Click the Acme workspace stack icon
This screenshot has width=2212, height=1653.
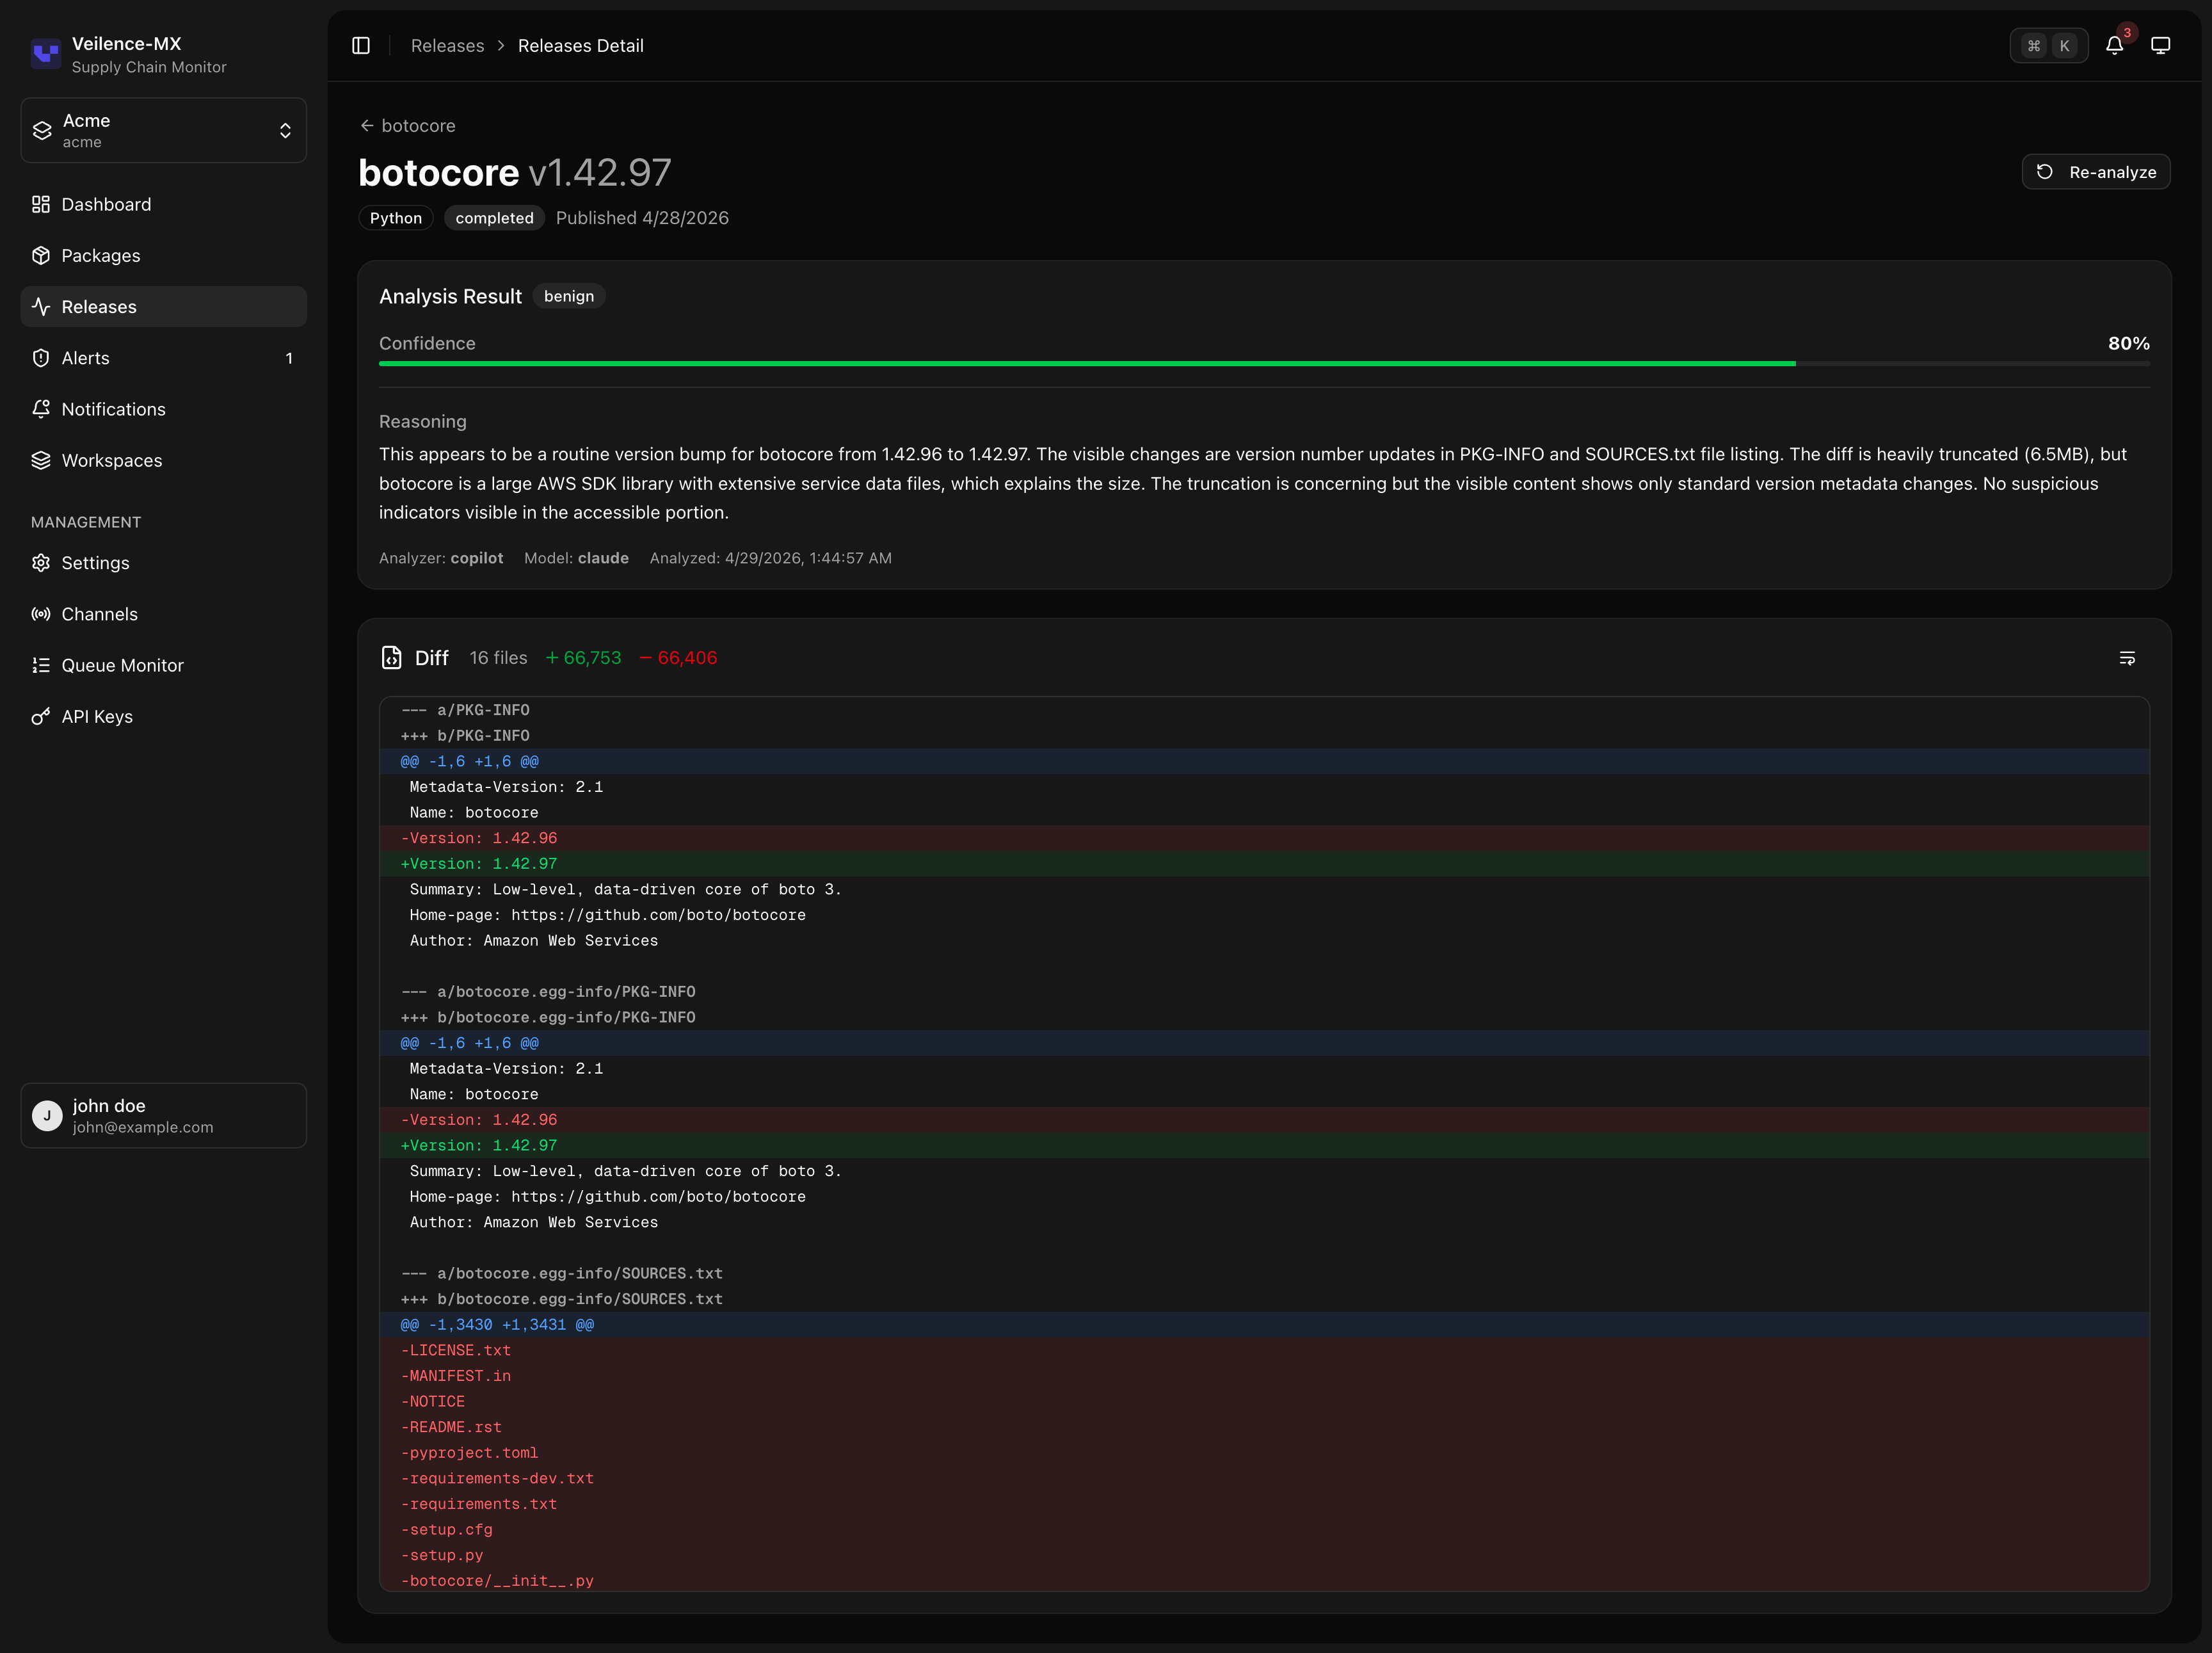[42, 130]
